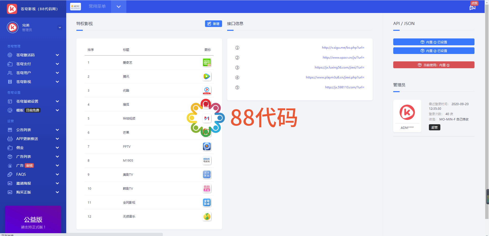489x236 pixels.
Task: Expand the 苍穹基础设置 chevron
Action: coord(57,101)
